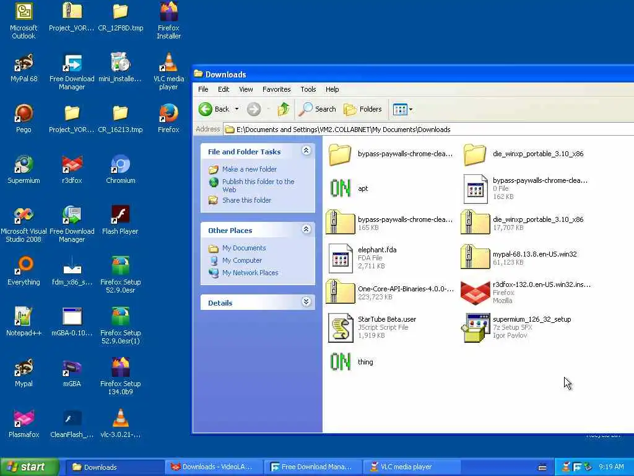Select the file named thing
Screen dimensions: 634x476
(351, 362)
